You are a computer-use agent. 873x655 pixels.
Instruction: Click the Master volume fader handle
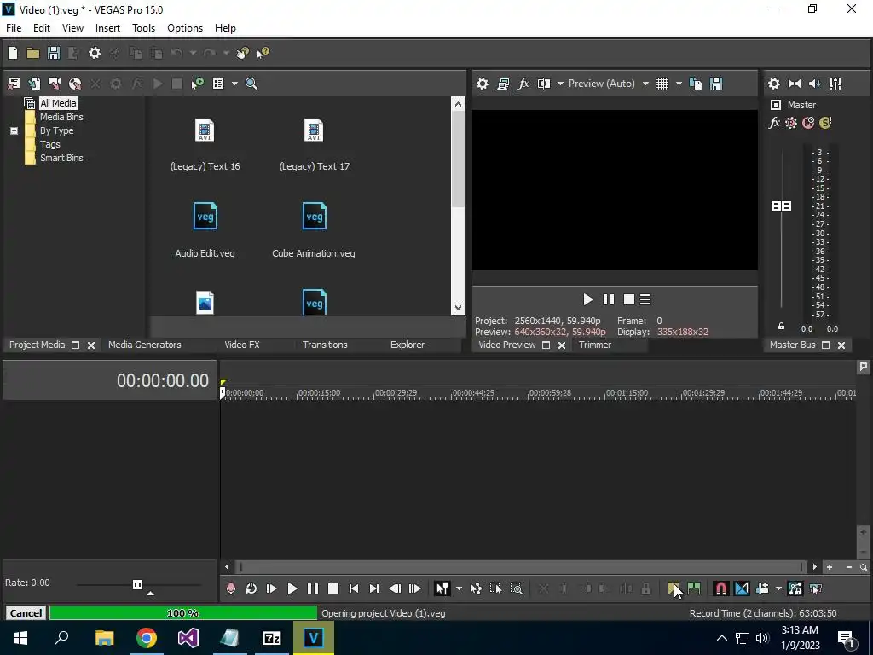coord(781,206)
